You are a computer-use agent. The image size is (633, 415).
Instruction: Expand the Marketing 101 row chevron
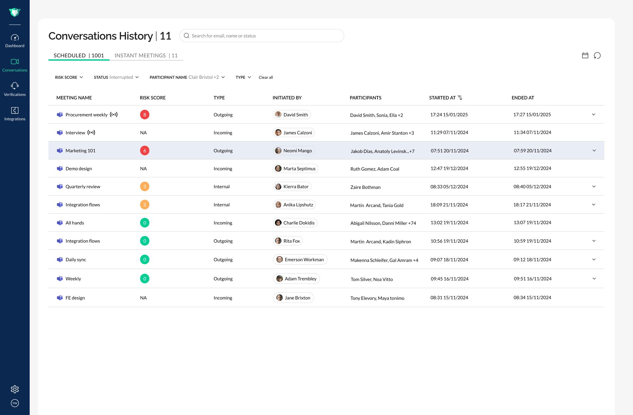click(x=594, y=151)
